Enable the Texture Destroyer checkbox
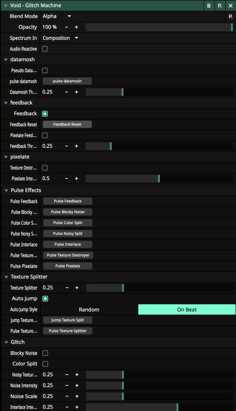Image resolution: width=236 pixels, height=411 pixels. point(45,168)
